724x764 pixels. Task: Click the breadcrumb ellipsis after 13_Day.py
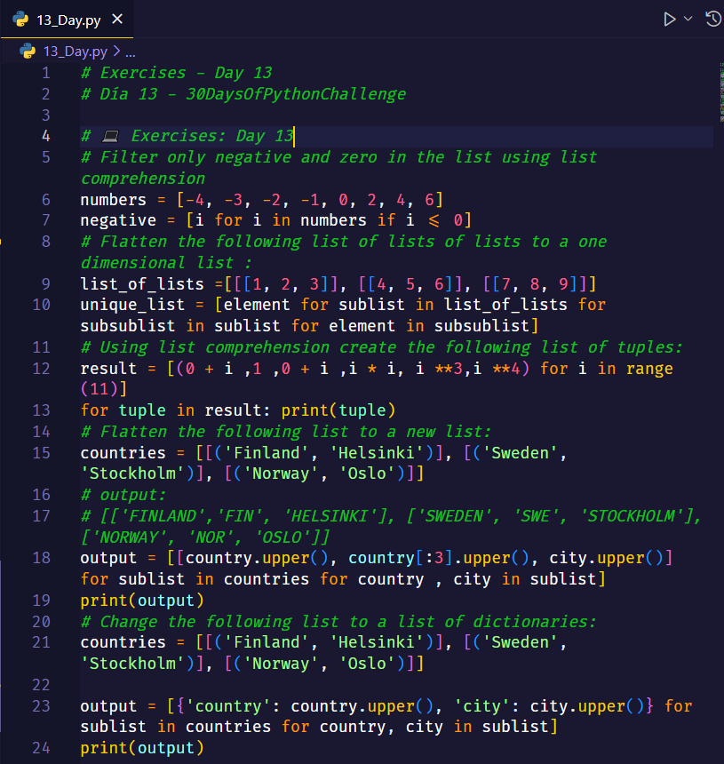point(130,52)
